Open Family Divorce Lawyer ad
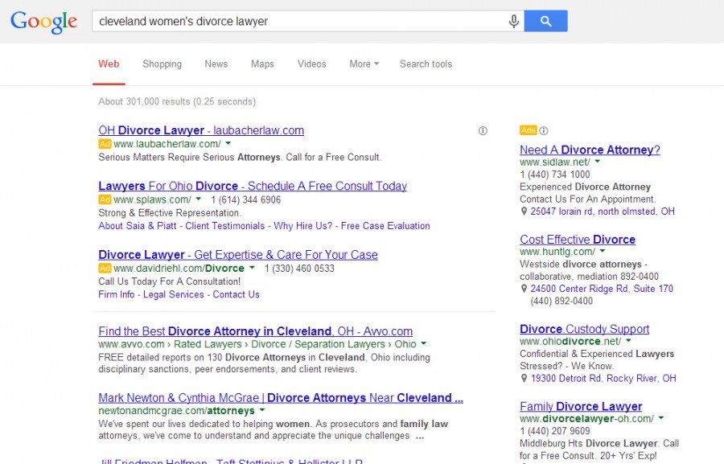Screen dimensions: 724x464 click(581, 407)
